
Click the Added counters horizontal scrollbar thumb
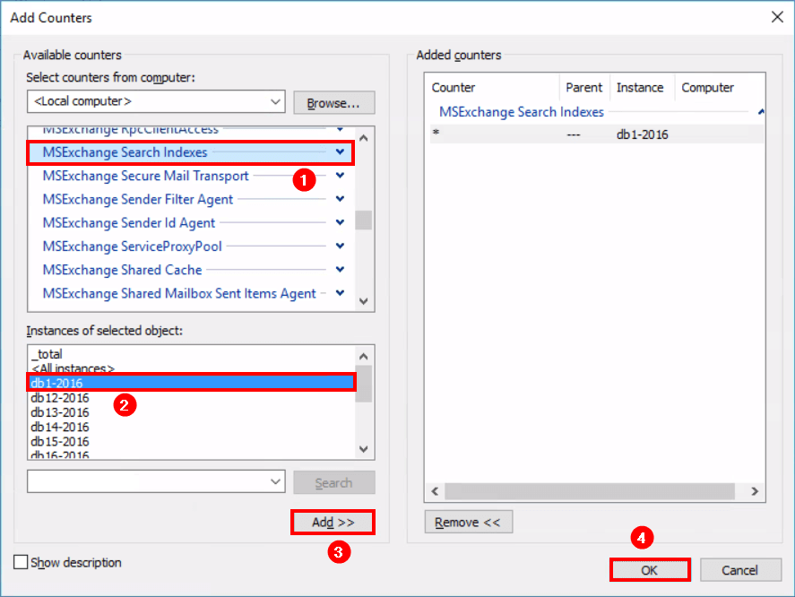click(x=590, y=491)
